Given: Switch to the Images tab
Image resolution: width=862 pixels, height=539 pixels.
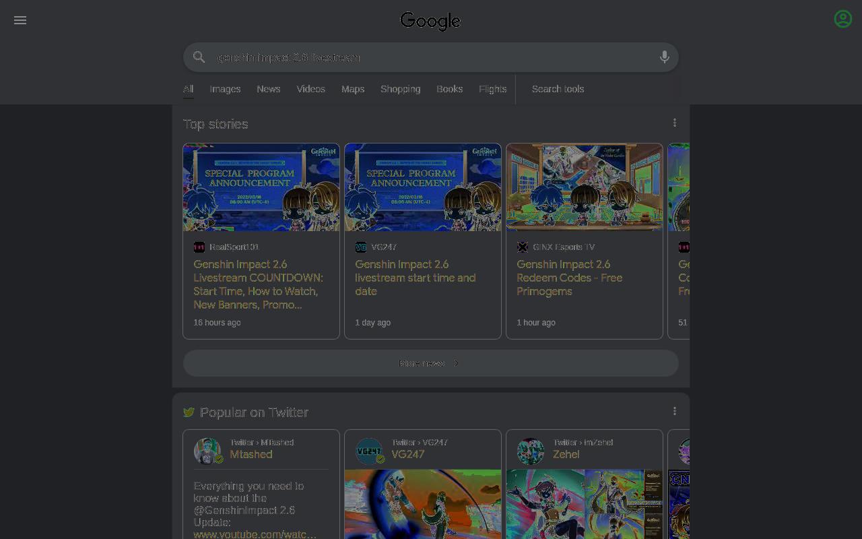Looking at the screenshot, I should [225, 89].
